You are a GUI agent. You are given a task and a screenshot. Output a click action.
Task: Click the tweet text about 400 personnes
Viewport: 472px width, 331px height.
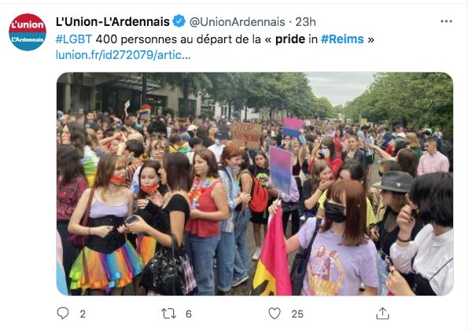pos(215,39)
